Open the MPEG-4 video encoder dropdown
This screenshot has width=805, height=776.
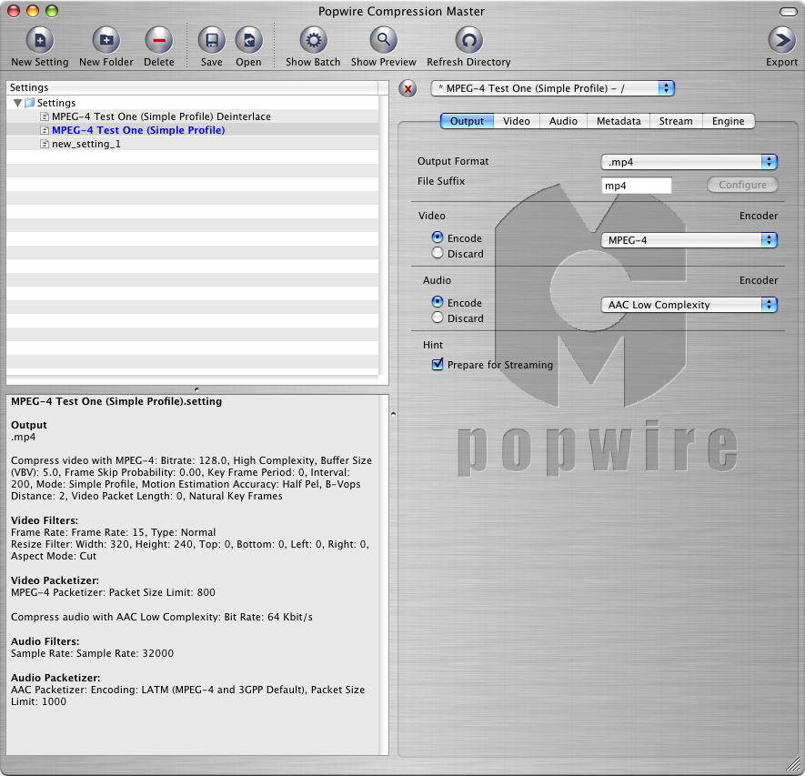[689, 240]
